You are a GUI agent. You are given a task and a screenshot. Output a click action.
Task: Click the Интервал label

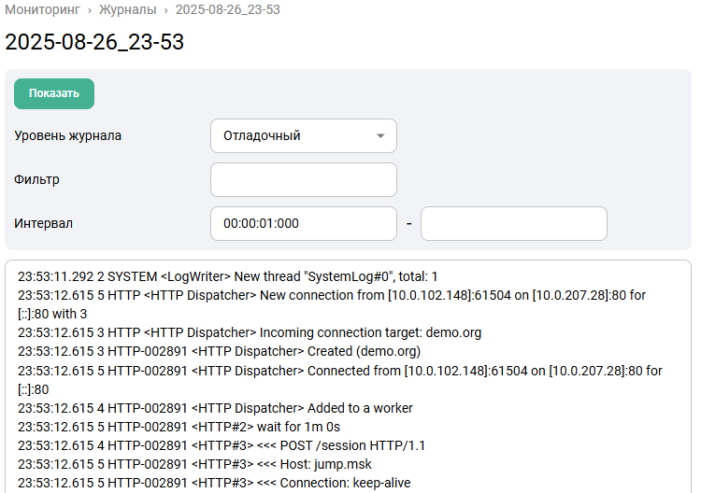click(43, 223)
